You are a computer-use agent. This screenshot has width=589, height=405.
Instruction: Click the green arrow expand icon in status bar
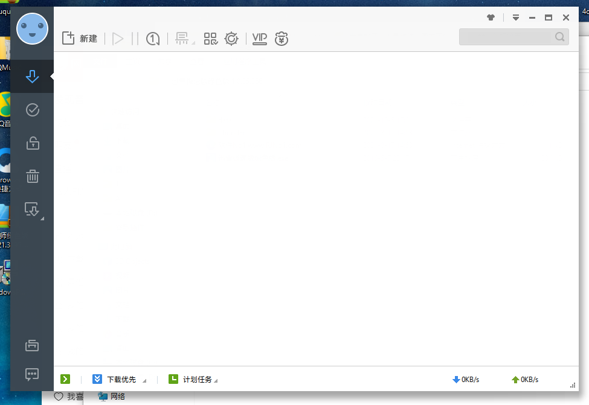(65, 379)
